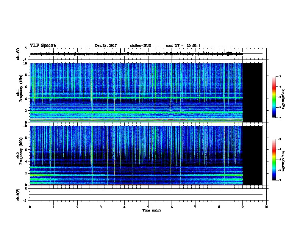
Task: Click the ch.1 color bar's log(PSD) label
Action: tap(283, 99)
